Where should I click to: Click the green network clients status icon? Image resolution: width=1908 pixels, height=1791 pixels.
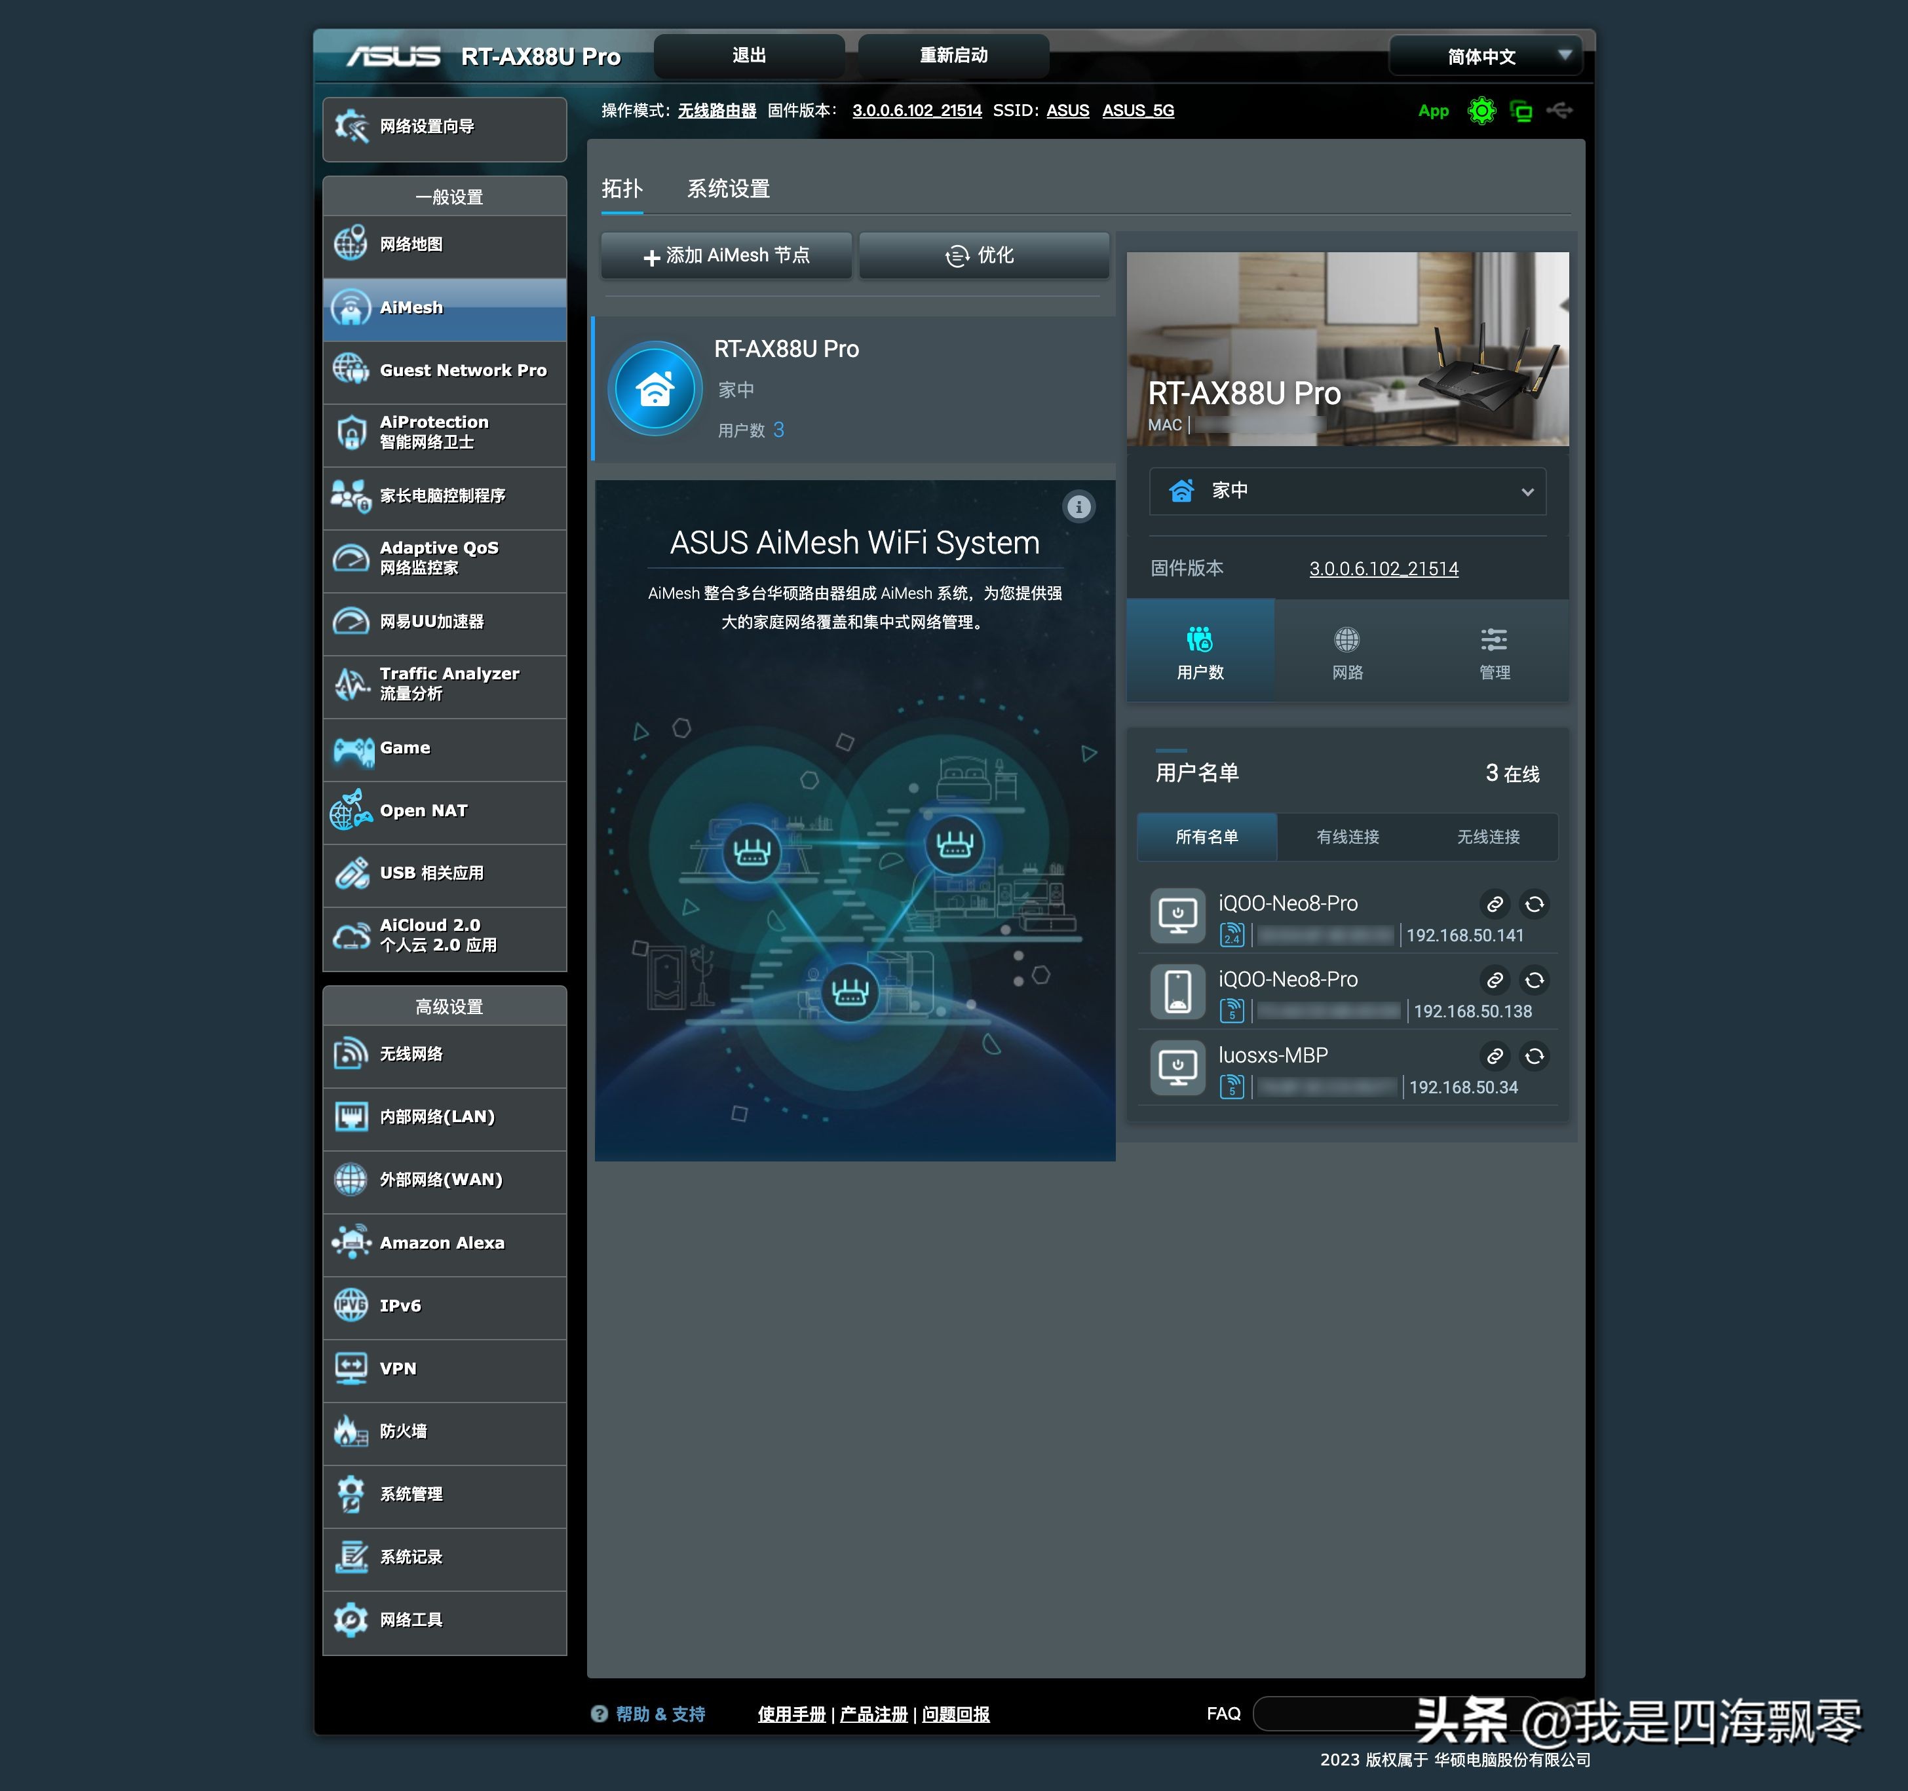point(1520,111)
